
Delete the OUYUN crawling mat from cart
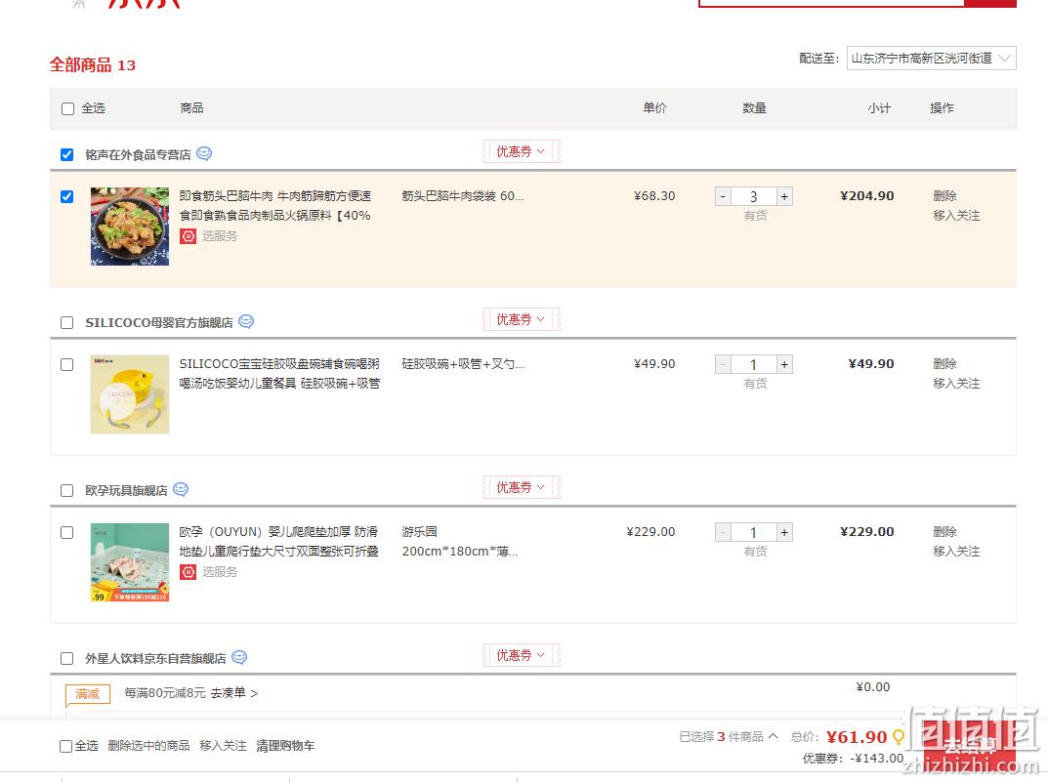[945, 531]
